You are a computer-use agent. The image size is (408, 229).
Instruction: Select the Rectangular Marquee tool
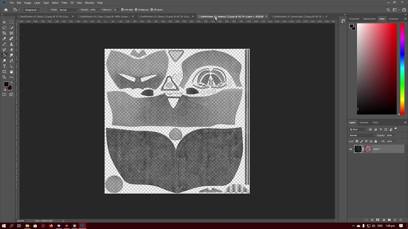[x=11, y=22]
